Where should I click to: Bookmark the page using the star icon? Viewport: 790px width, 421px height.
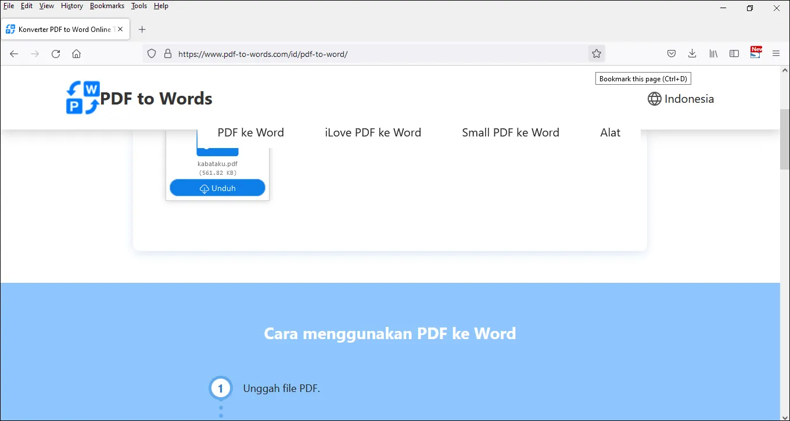(597, 53)
